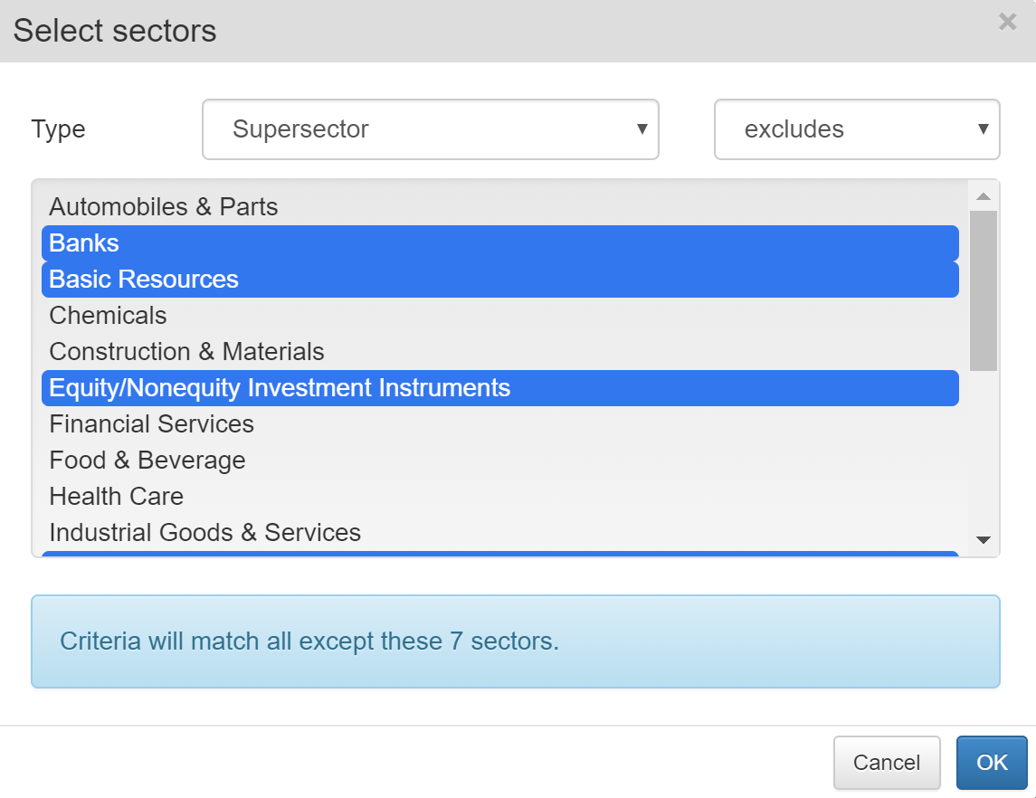Viewport: 1036px width, 798px height.
Task: Select Construction & Materials sector
Action: (500, 352)
